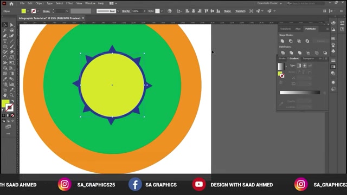Click the Shape link in control bar
Image resolution: width=347 pixels, height=195 pixels.
pyautogui.click(x=227, y=11)
